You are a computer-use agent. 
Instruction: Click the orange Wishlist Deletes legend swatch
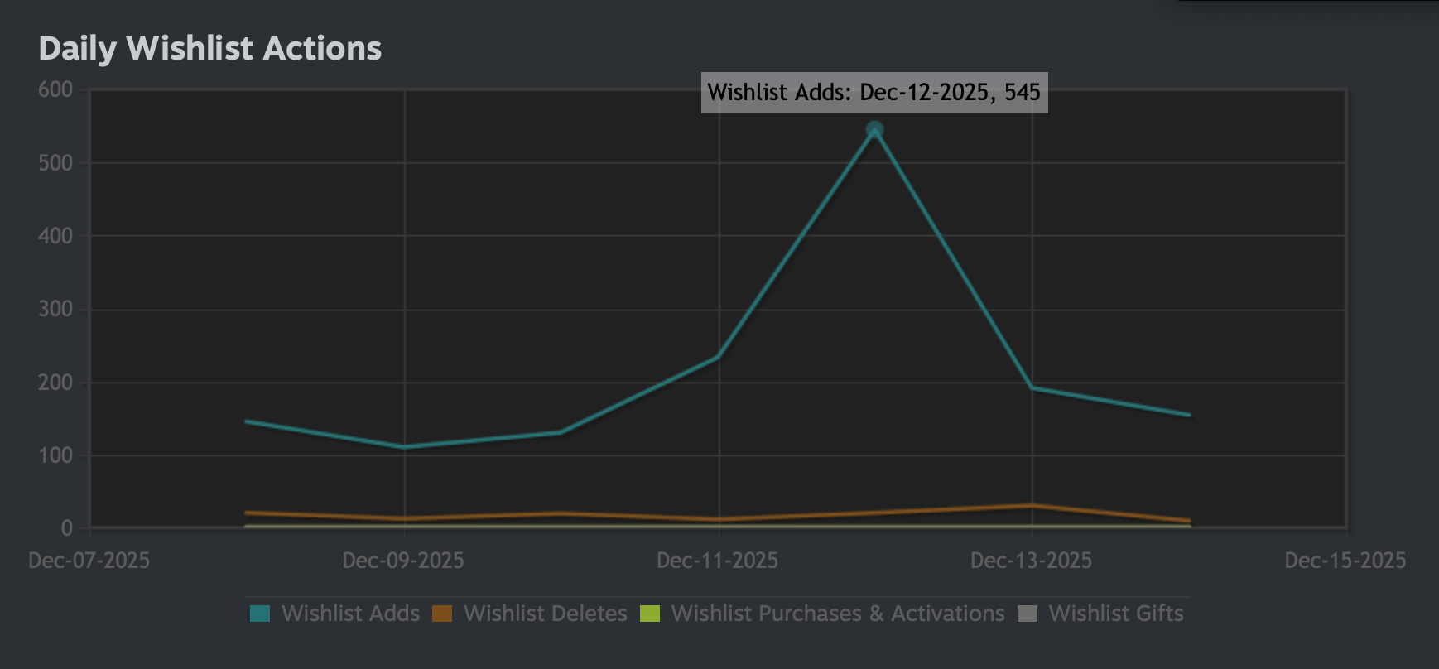[x=442, y=614]
